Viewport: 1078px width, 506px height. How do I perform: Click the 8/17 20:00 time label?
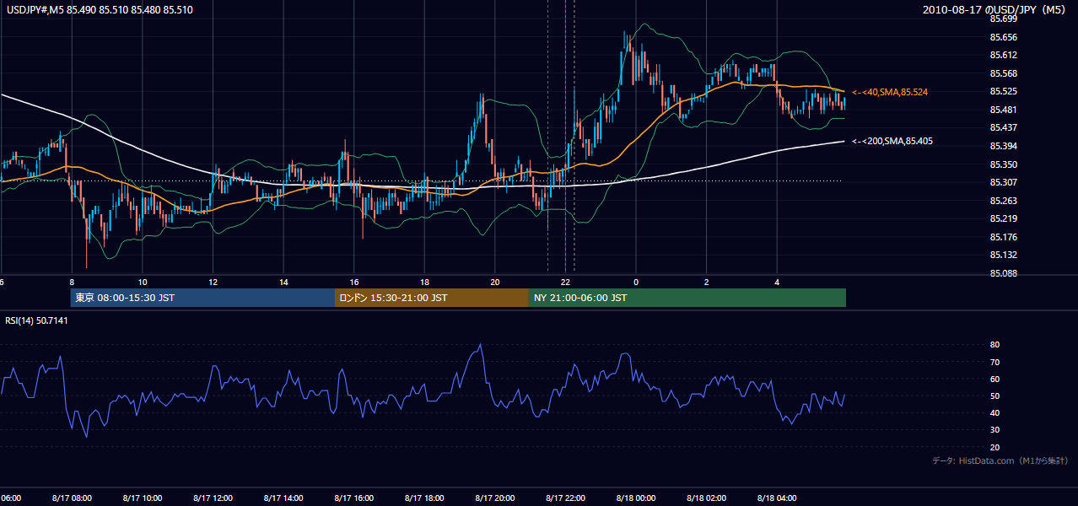495,498
